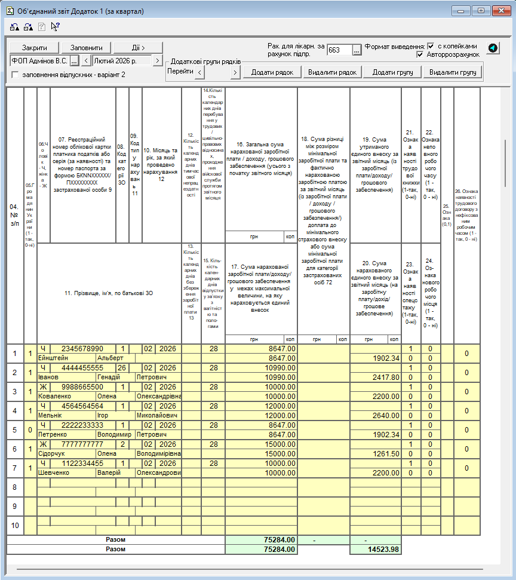Click the account field containing 663
This screenshot has height=580, width=516.
339,50
